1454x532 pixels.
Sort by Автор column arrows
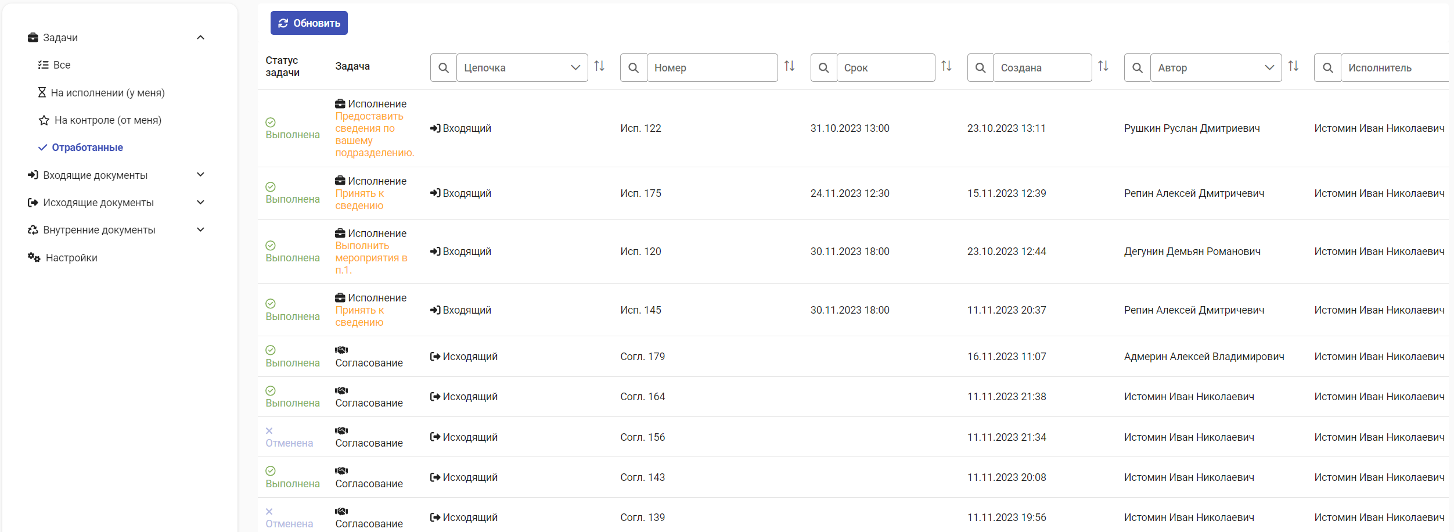tap(1293, 66)
